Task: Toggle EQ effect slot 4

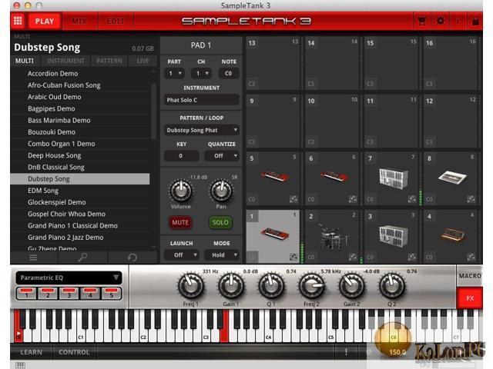Action: pyautogui.click(x=90, y=293)
